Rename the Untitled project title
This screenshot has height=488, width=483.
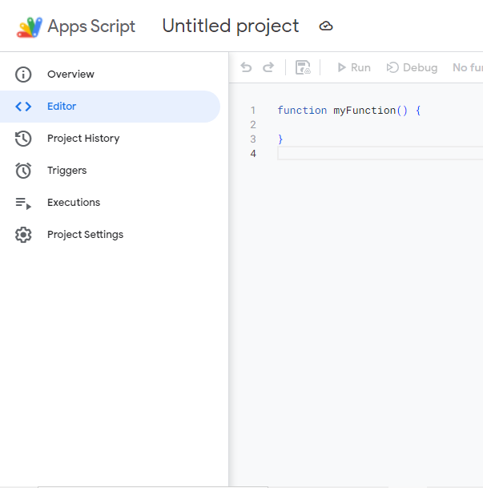[x=231, y=26]
